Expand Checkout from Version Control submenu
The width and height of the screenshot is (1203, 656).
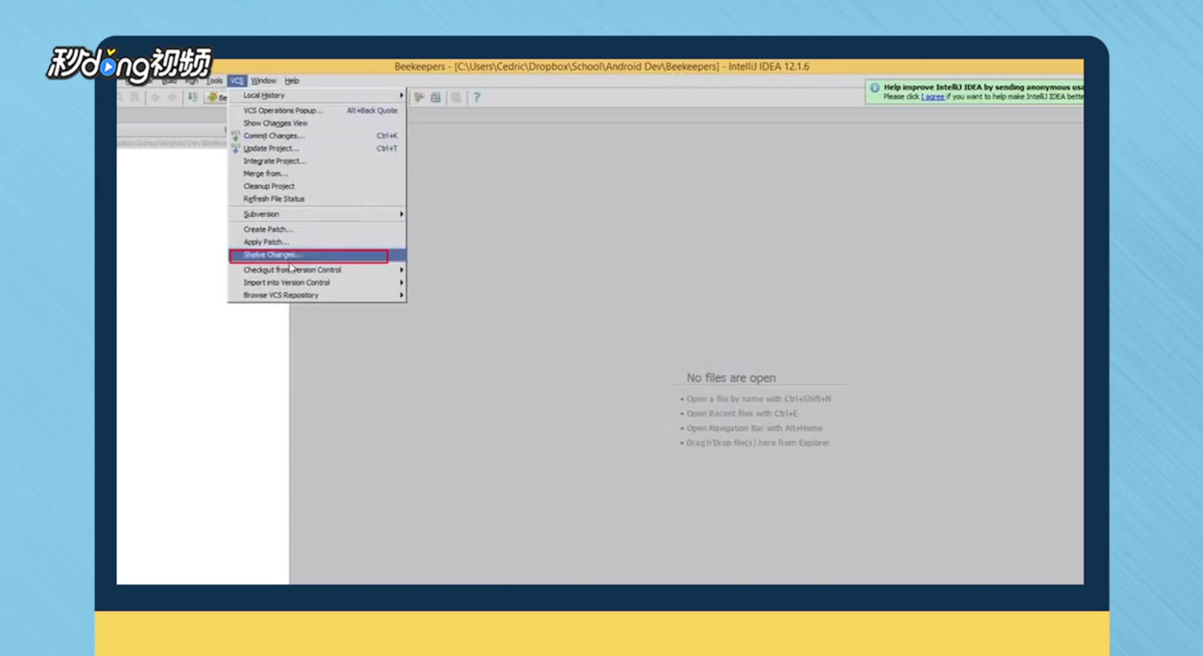coord(317,270)
